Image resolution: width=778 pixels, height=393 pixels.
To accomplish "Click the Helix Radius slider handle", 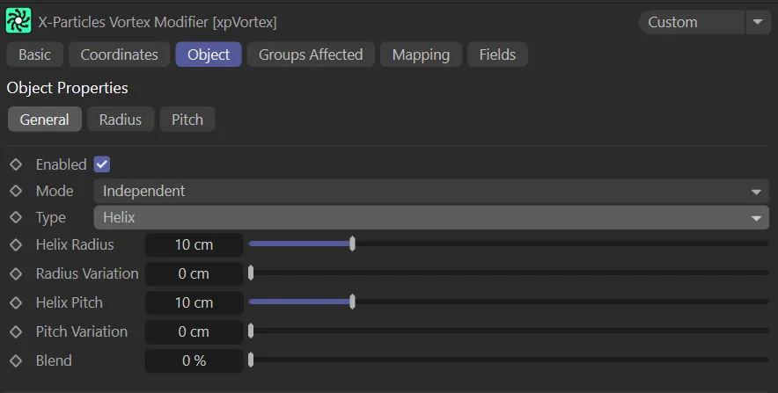I will pos(352,244).
